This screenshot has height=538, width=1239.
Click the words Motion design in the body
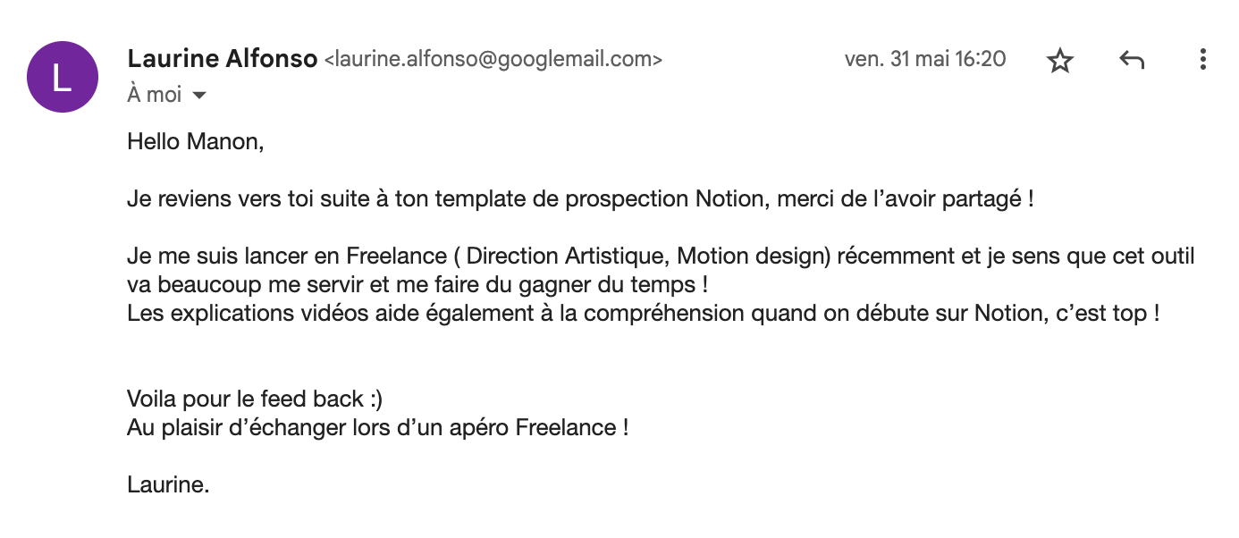[750, 256]
